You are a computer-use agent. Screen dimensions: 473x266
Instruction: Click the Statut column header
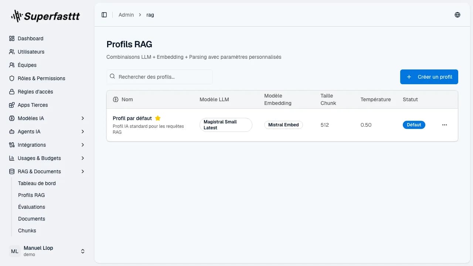410,99
